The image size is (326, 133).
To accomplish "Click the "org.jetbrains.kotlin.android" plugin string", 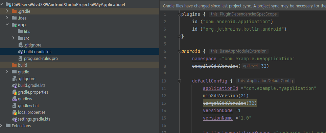I will (243, 29).
